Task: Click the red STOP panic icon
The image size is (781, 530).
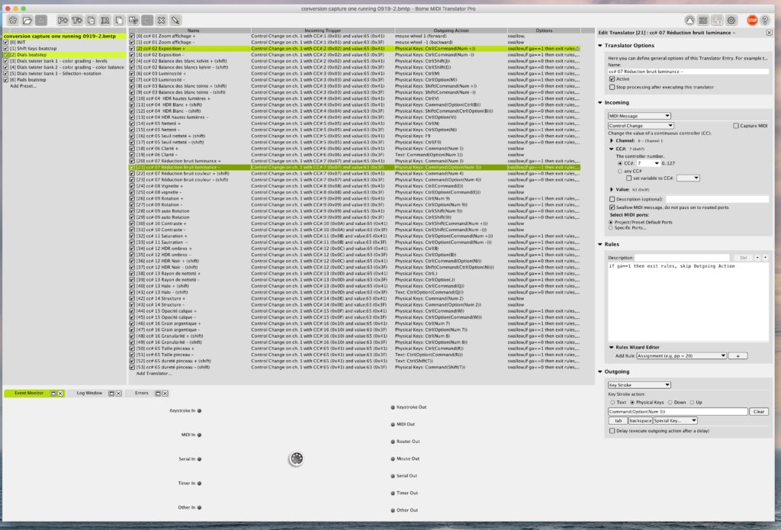Action: point(752,21)
